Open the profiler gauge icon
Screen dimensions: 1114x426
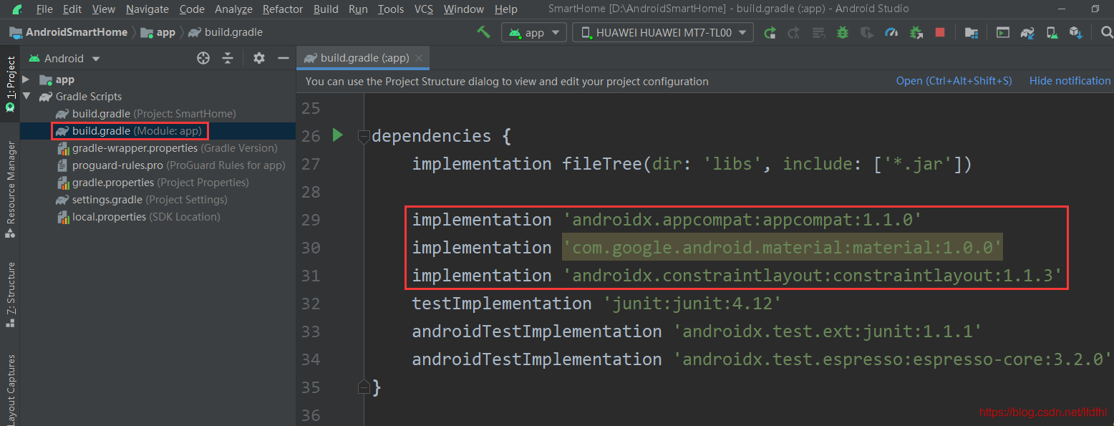coord(891,32)
